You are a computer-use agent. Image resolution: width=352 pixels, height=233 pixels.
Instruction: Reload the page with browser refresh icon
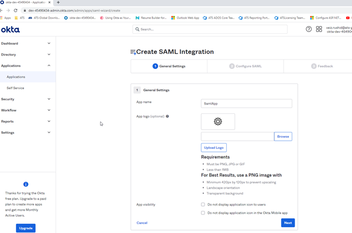click(15, 11)
